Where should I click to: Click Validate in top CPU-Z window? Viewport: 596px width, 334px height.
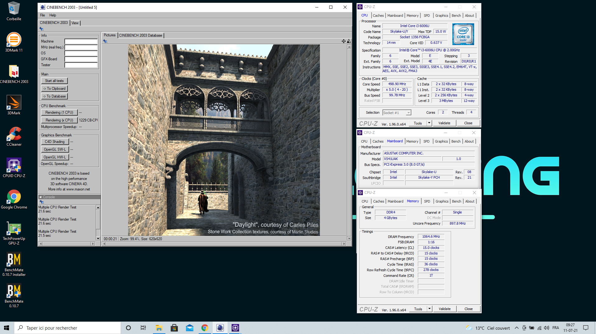tap(444, 123)
